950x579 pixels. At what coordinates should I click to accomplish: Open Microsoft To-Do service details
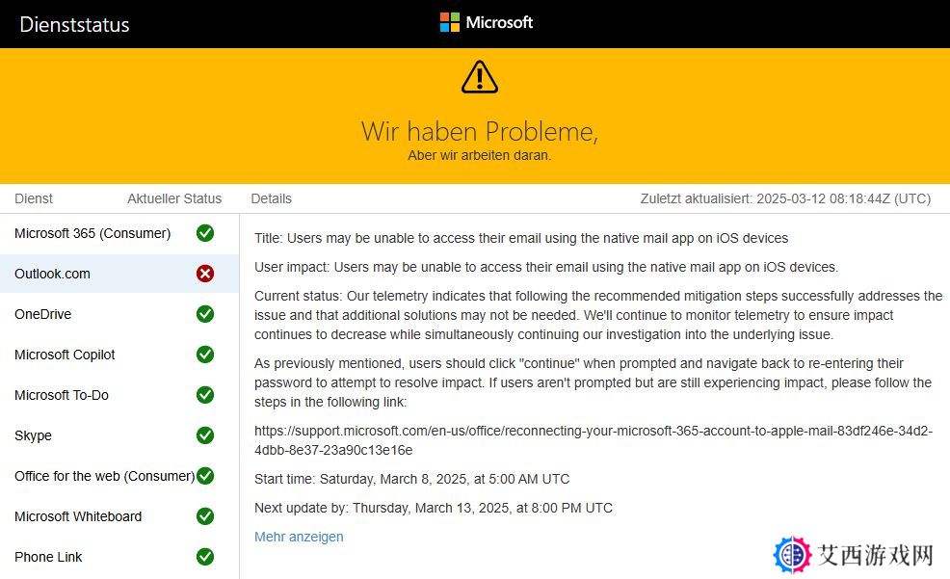[119, 395]
